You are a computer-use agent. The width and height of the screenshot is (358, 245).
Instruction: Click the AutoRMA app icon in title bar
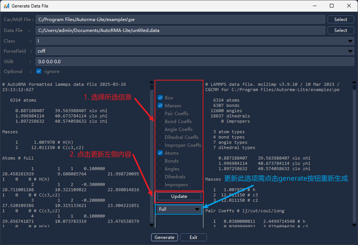pos(6,6)
